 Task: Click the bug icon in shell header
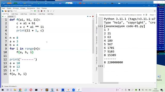pyautogui.click(x=144, y=15)
